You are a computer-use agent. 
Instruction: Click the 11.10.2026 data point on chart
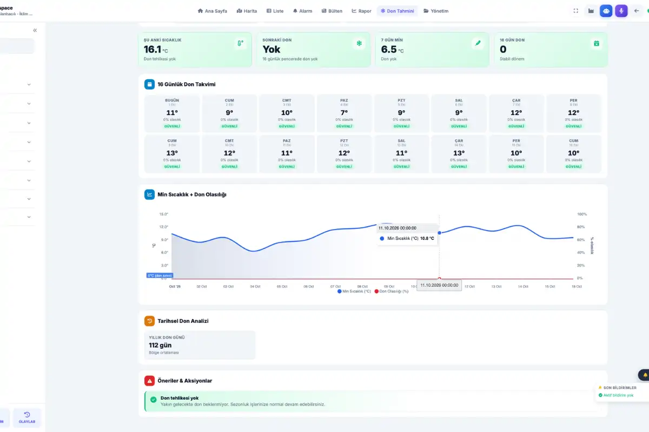click(439, 233)
